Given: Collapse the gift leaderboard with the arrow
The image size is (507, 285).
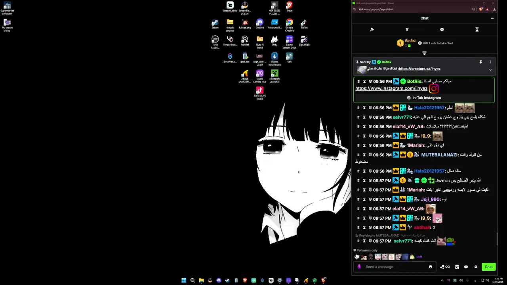Looking at the screenshot, I should 424,53.
